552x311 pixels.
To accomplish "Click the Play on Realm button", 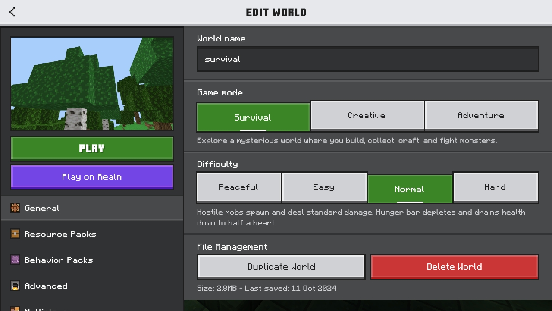I will pos(92,177).
